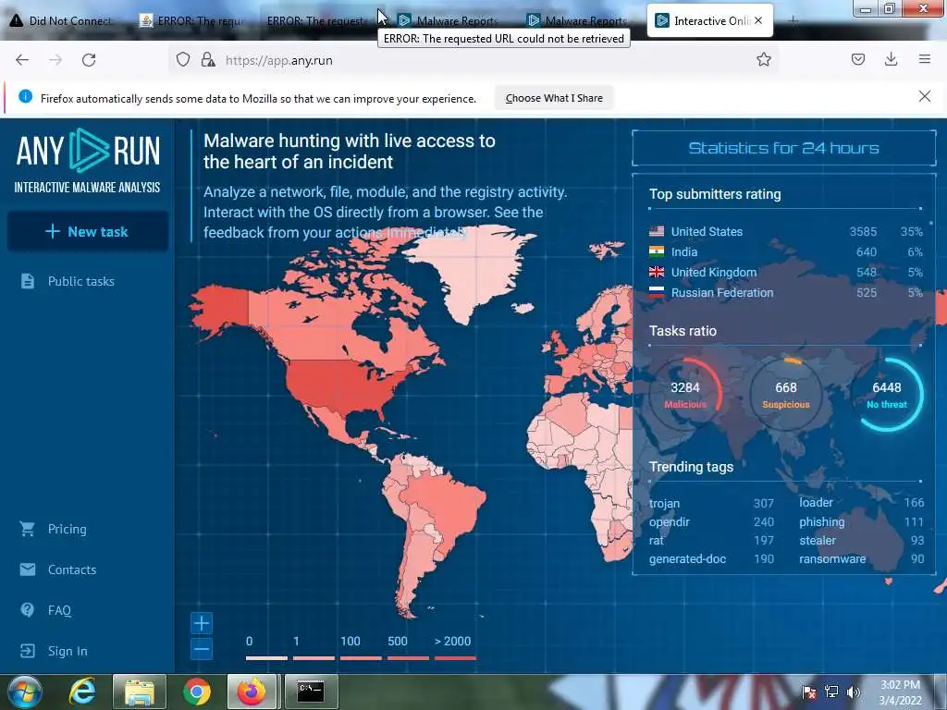Click the generated-doc trending tag
This screenshot has height=710, width=947.
tap(687, 559)
